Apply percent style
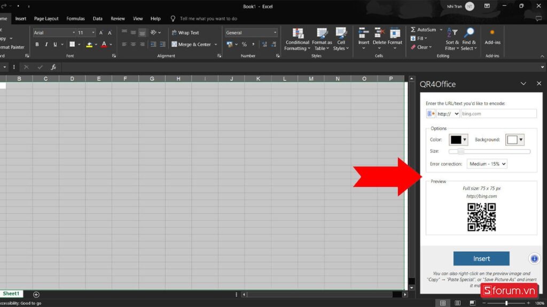547x307 pixels. click(244, 45)
